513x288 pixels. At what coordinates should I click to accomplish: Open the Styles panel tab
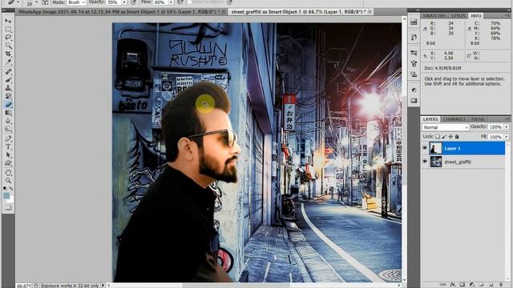click(x=458, y=16)
